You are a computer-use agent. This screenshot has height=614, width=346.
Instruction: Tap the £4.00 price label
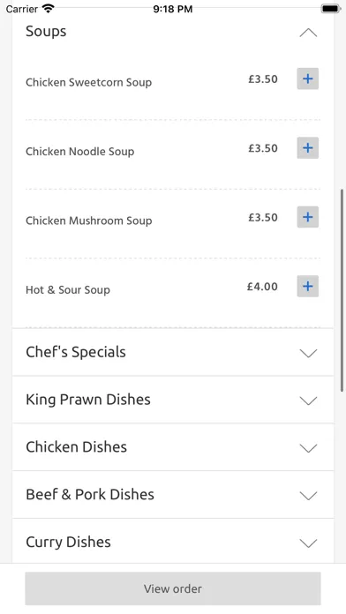tap(262, 287)
